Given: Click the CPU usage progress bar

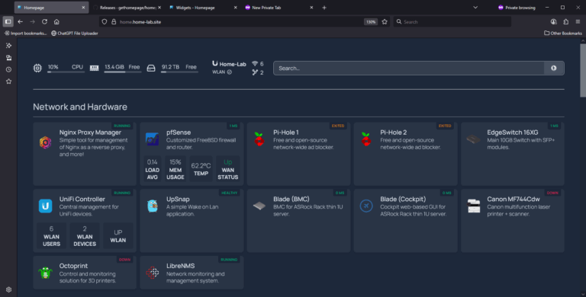Looking at the screenshot, I should click(x=66, y=72).
